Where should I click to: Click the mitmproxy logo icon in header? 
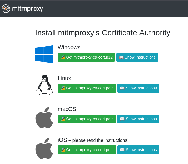[6, 9]
